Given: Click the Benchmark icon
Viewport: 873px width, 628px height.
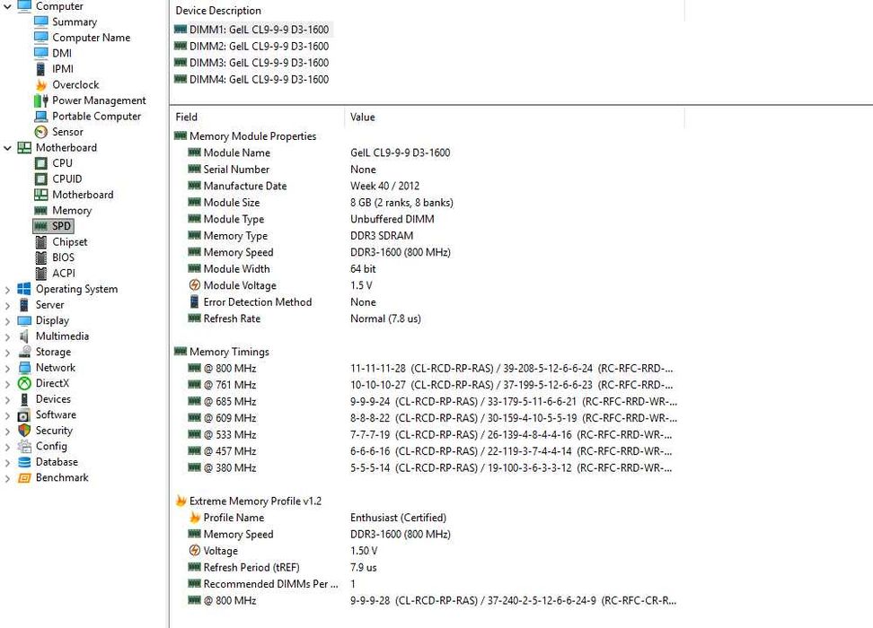Looking at the screenshot, I should 24,478.
